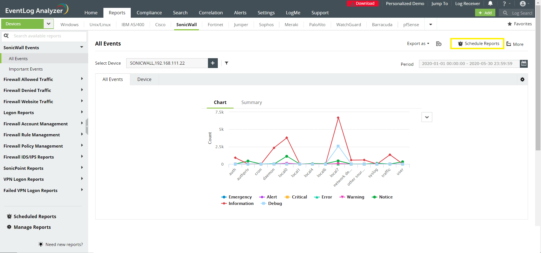Open the More options button

(515, 44)
